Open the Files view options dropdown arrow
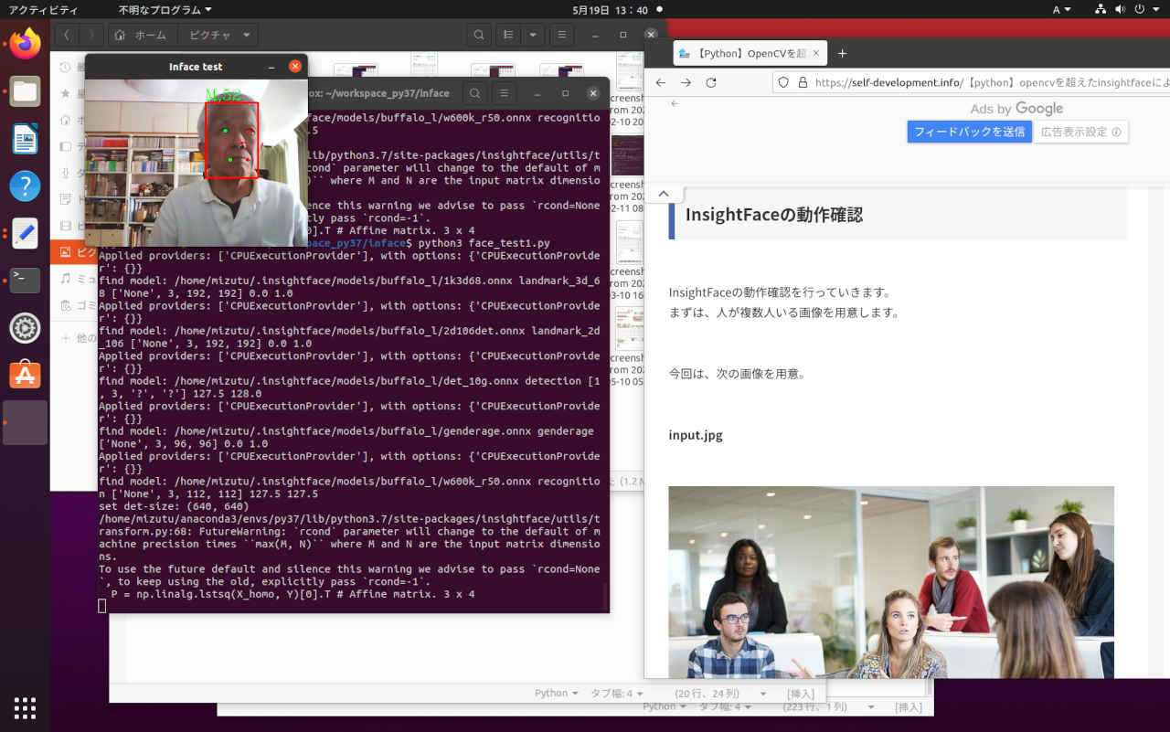The height and width of the screenshot is (732, 1170). coord(533,36)
